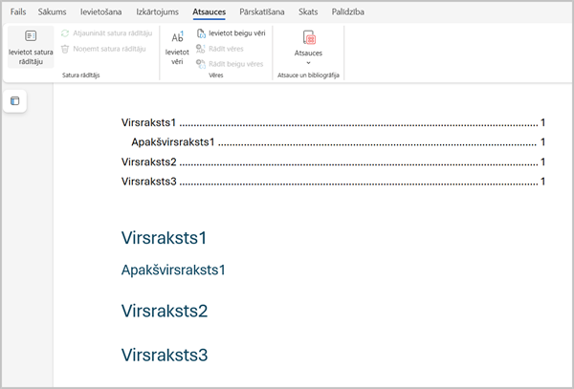Image resolution: width=574 pixels, height=389 pixels.
Task: Click the Atsauce un bibliogrāfija group label
Action: coord(308,75)
